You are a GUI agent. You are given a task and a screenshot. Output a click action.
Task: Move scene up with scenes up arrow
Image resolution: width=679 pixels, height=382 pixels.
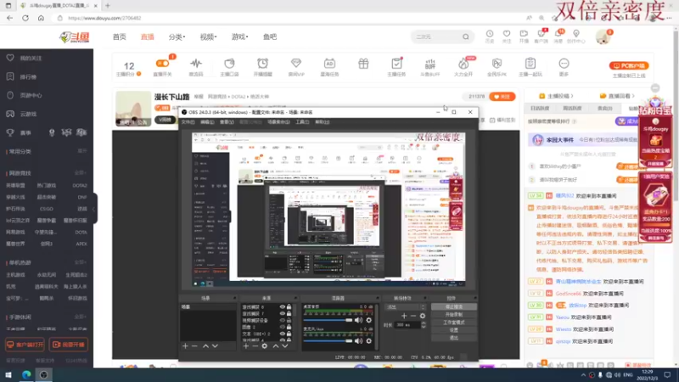click(x=205, y=346)
